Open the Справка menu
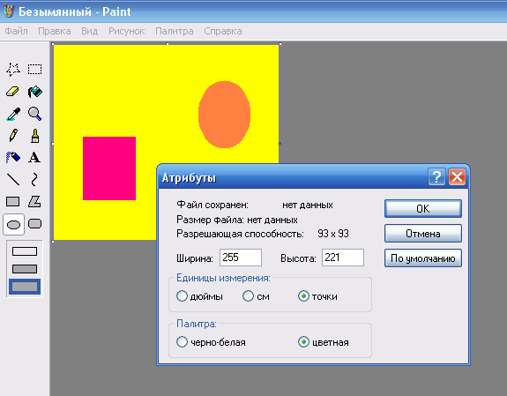 223,31
